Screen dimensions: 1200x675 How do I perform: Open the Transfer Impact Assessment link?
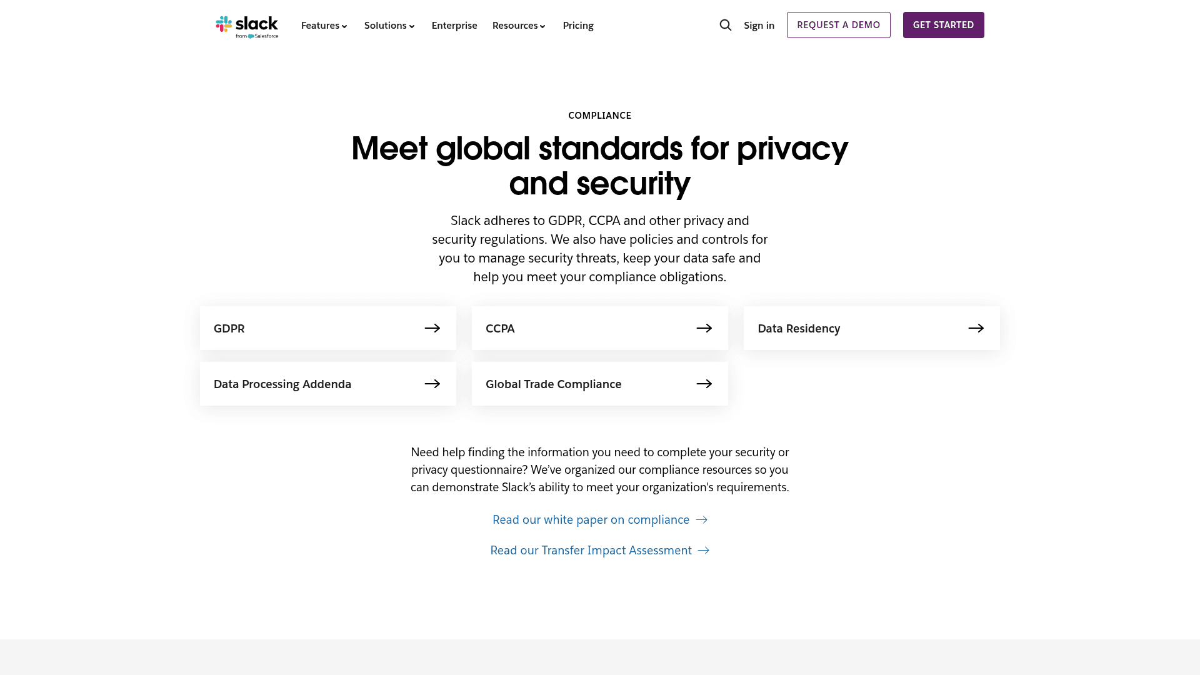coord(591,550)
